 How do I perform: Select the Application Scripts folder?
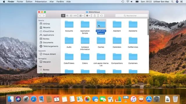pos(85,24)
